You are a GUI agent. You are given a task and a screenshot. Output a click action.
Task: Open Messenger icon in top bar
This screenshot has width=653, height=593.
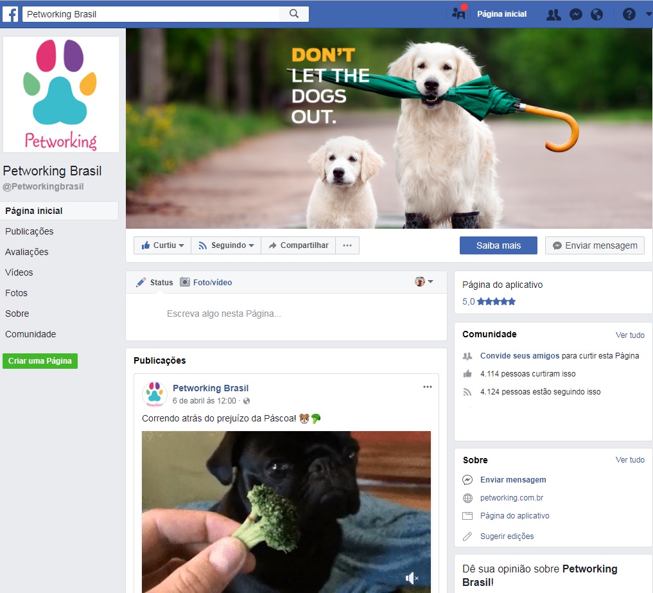(576, 14)
